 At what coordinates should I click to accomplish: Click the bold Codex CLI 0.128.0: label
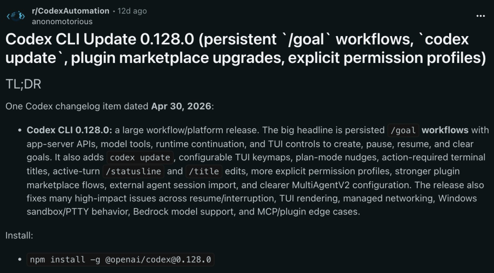[x=70, y=130]
